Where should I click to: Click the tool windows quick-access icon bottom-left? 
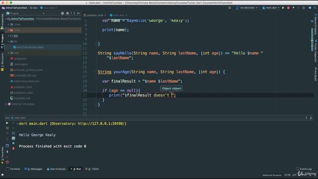click(x=2, y=175)
